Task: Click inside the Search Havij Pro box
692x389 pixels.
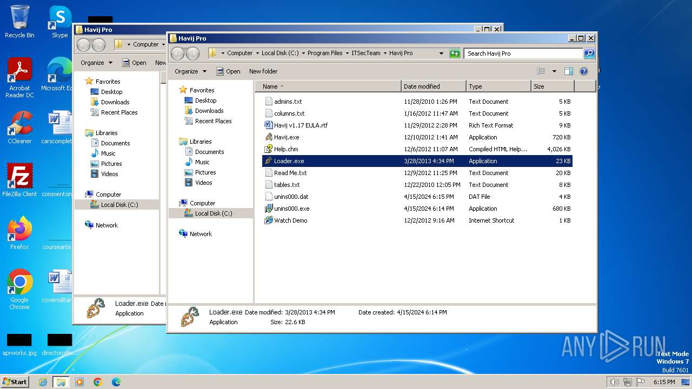Action: 523,53
